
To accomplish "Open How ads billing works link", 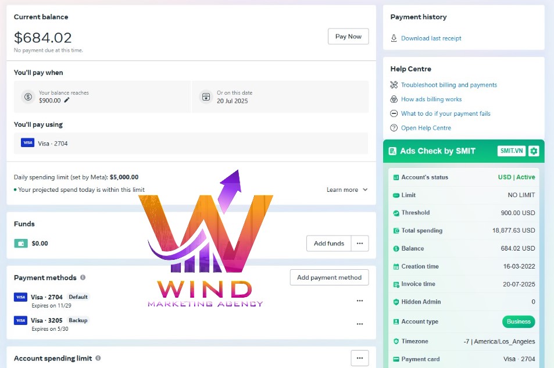I will pos(431,99).
